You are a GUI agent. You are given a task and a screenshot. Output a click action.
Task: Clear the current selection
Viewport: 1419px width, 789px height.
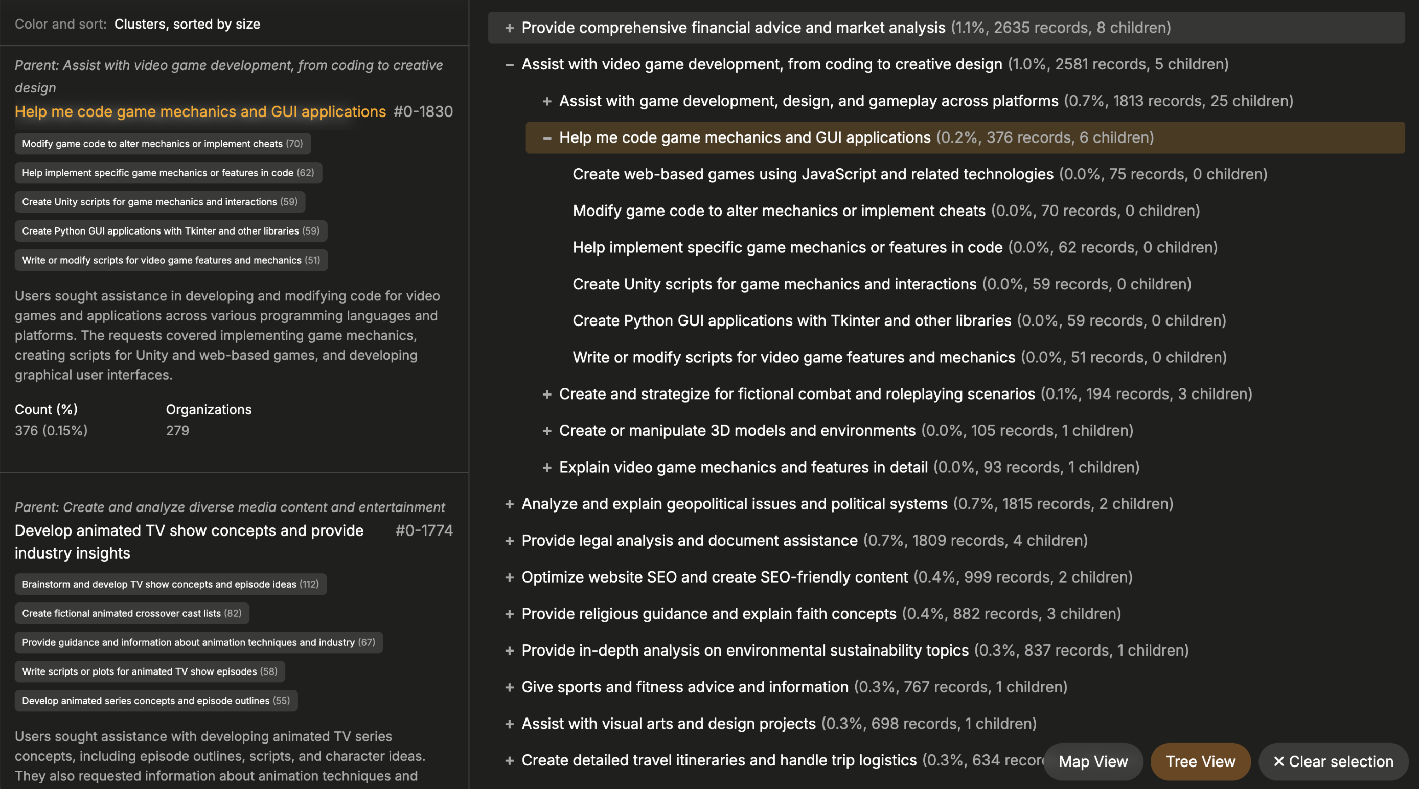(x=1333, y=761)
